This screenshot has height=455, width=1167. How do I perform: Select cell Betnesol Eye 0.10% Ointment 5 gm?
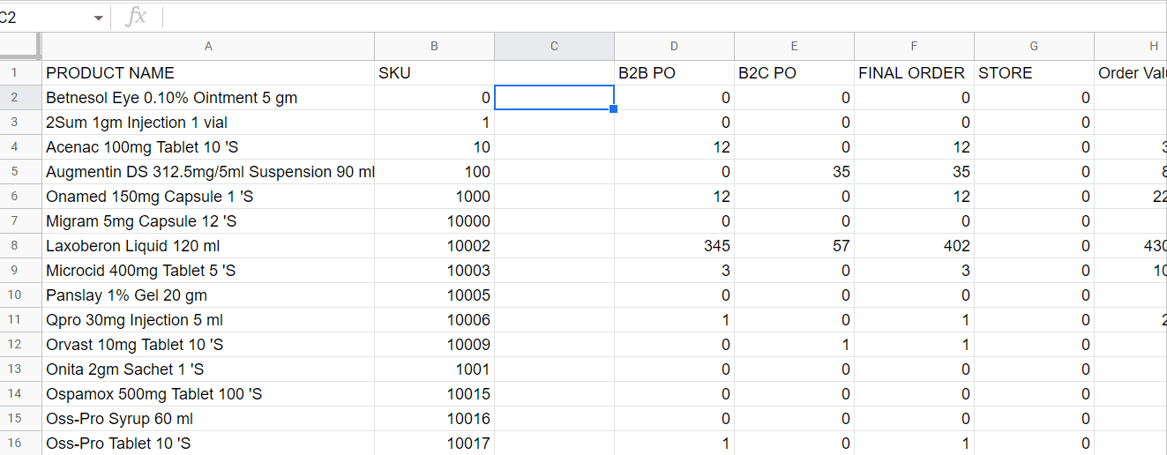(x=208, y=98)
